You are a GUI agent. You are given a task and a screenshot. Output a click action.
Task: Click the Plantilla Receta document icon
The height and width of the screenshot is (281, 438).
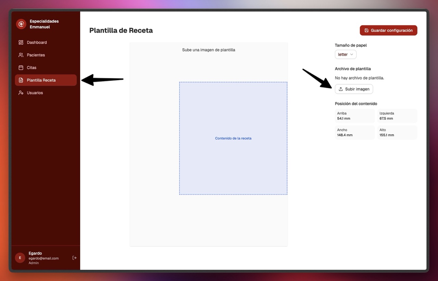click(x=21, y=80)
